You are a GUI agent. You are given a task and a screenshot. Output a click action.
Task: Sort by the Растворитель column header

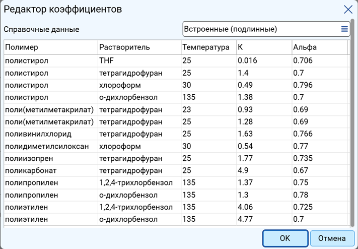tap(139, 47)
